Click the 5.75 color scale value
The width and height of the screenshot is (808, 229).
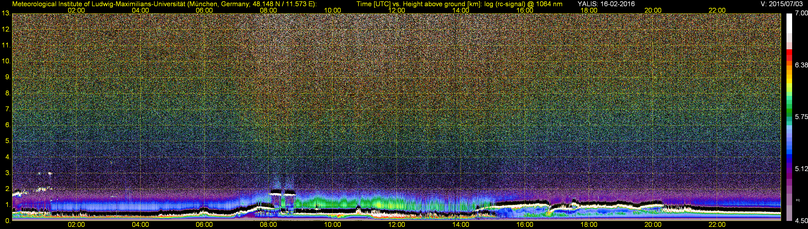pos(802,117)
